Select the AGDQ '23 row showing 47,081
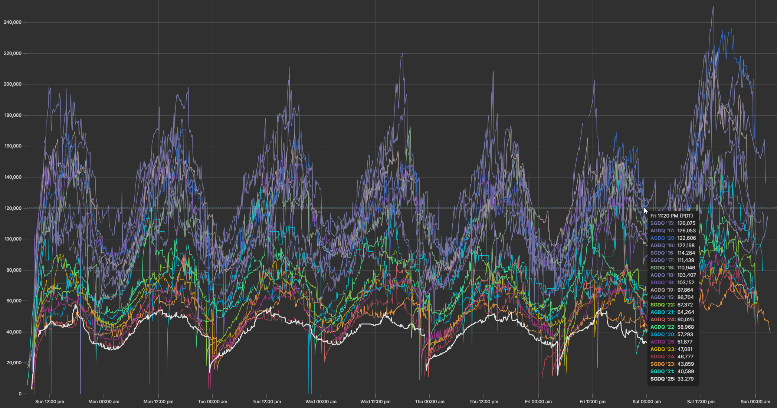The image size is (777, 408). [672, 349]
